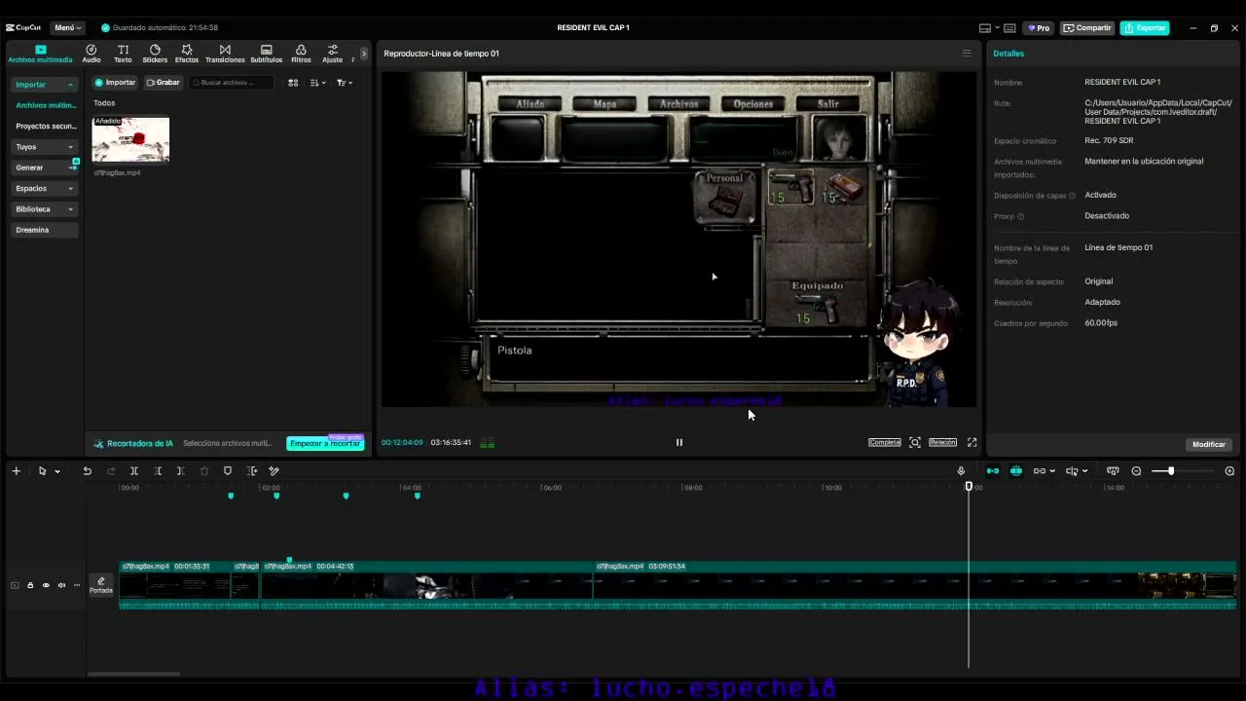Open the Pro membership badge

pos(1039,28)
